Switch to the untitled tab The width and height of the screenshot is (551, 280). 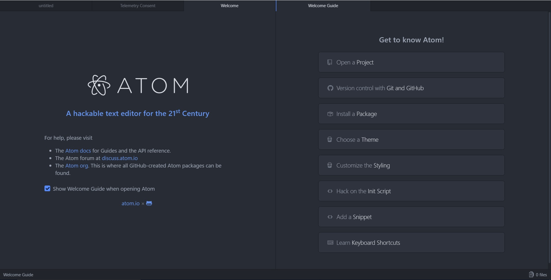[x=46, y=5]
